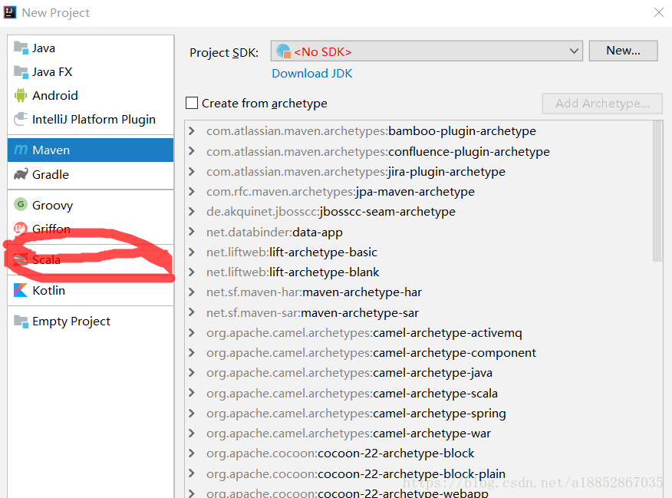Expand net.databinder data-app node

click(192, 232)
